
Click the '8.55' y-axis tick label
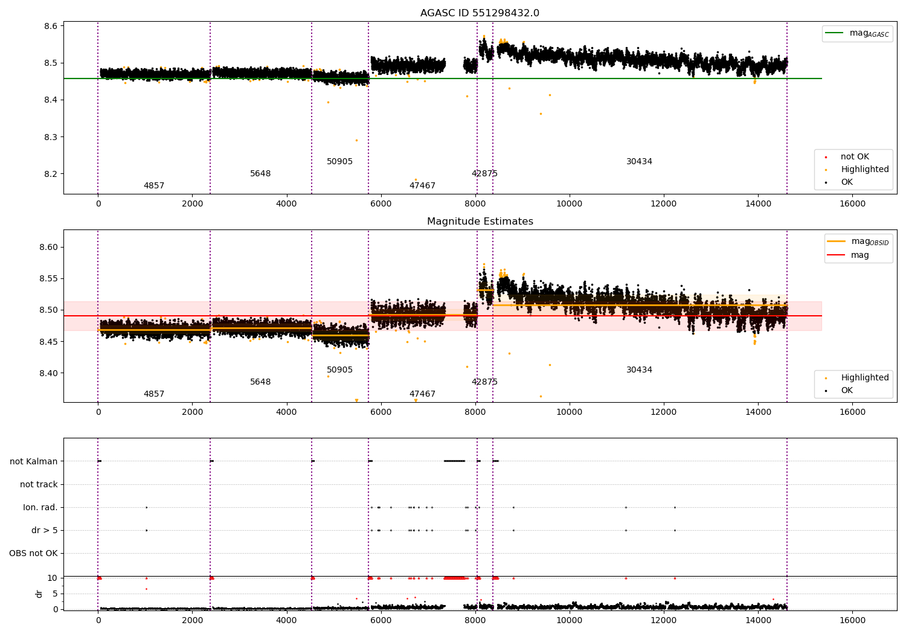point(48,279)
